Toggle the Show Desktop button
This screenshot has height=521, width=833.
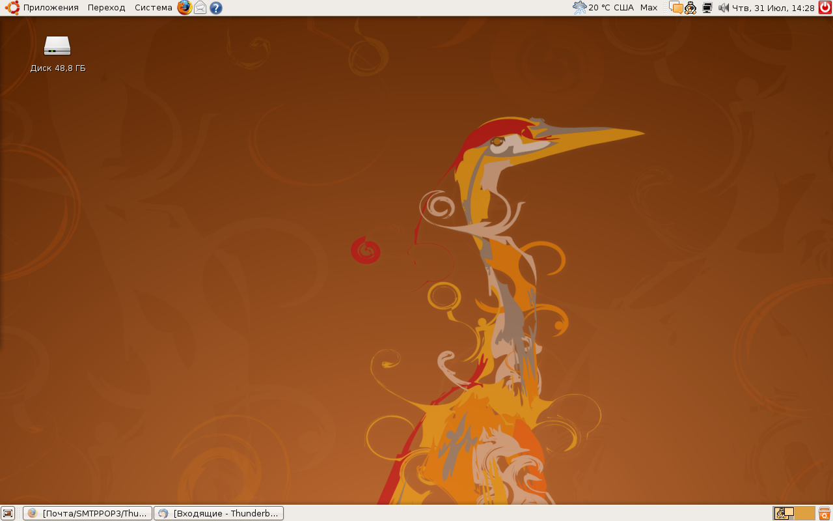click(8, 513)
